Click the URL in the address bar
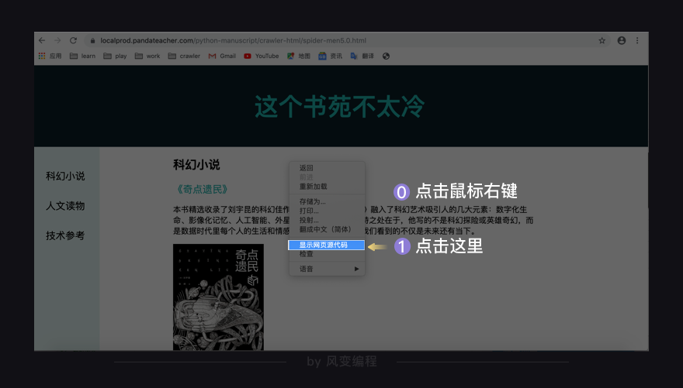683x388 pixels. tap(233, 40)
